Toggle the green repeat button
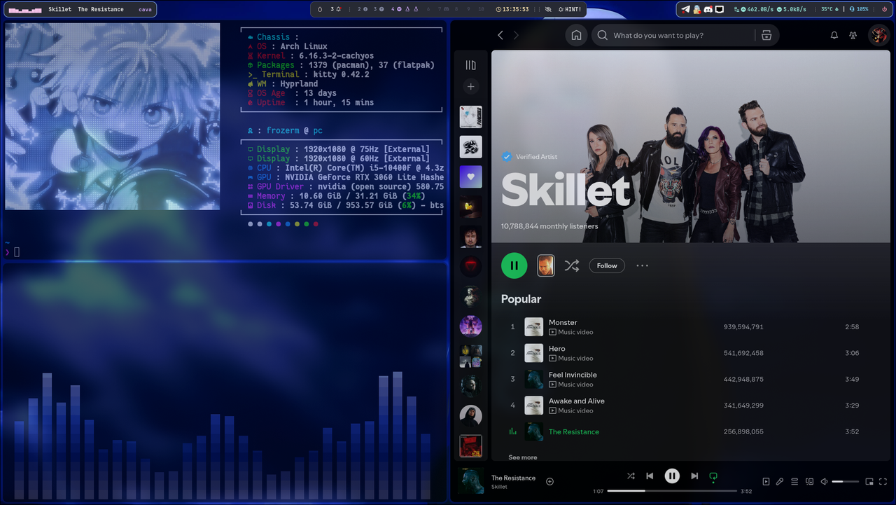The image size is (896, 505). tap(713, 476)
